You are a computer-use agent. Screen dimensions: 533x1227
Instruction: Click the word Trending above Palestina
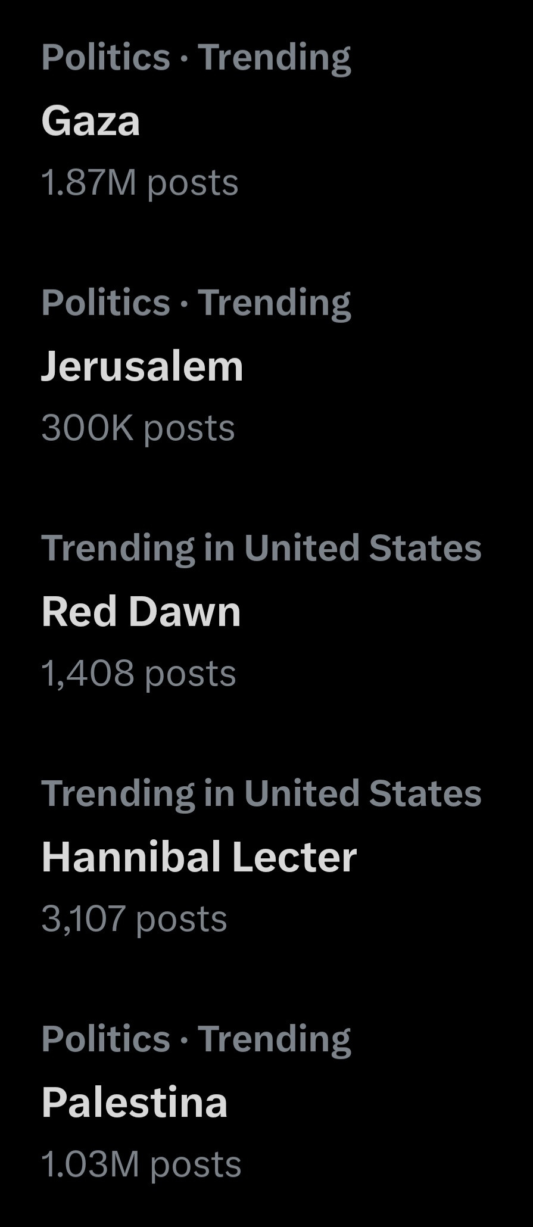pos(274,1039)
